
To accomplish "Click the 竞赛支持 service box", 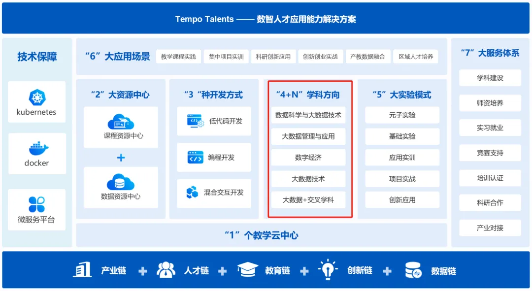I will [x=490, y=153].
